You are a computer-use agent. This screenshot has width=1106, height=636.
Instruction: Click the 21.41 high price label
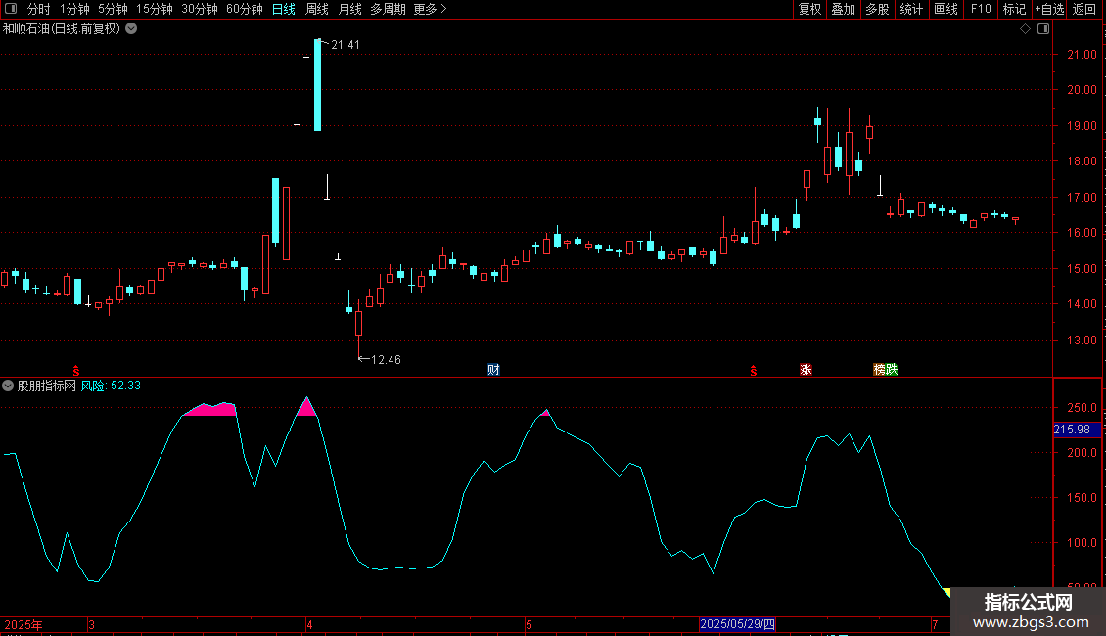(x=346, y=45)
